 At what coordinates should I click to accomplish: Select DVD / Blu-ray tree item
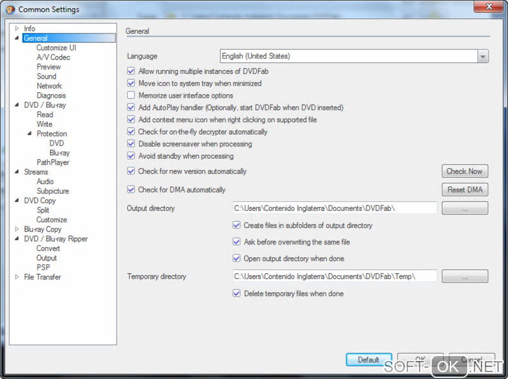[45, 105]
